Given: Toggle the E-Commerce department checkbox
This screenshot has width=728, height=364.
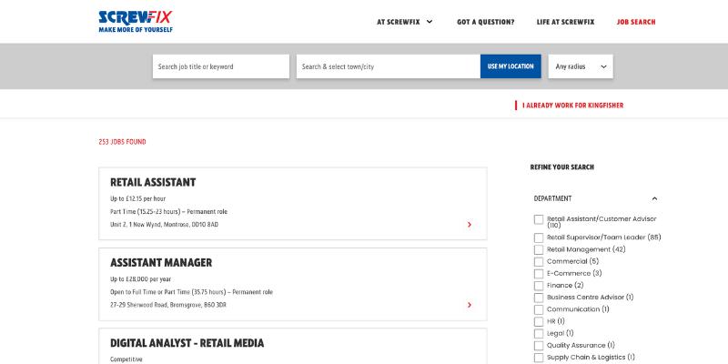Looking at the screenshot, I should (x=539, y=273).
